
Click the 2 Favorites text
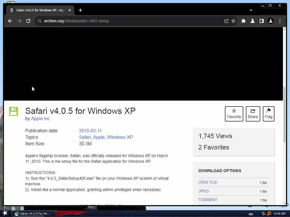214,147
